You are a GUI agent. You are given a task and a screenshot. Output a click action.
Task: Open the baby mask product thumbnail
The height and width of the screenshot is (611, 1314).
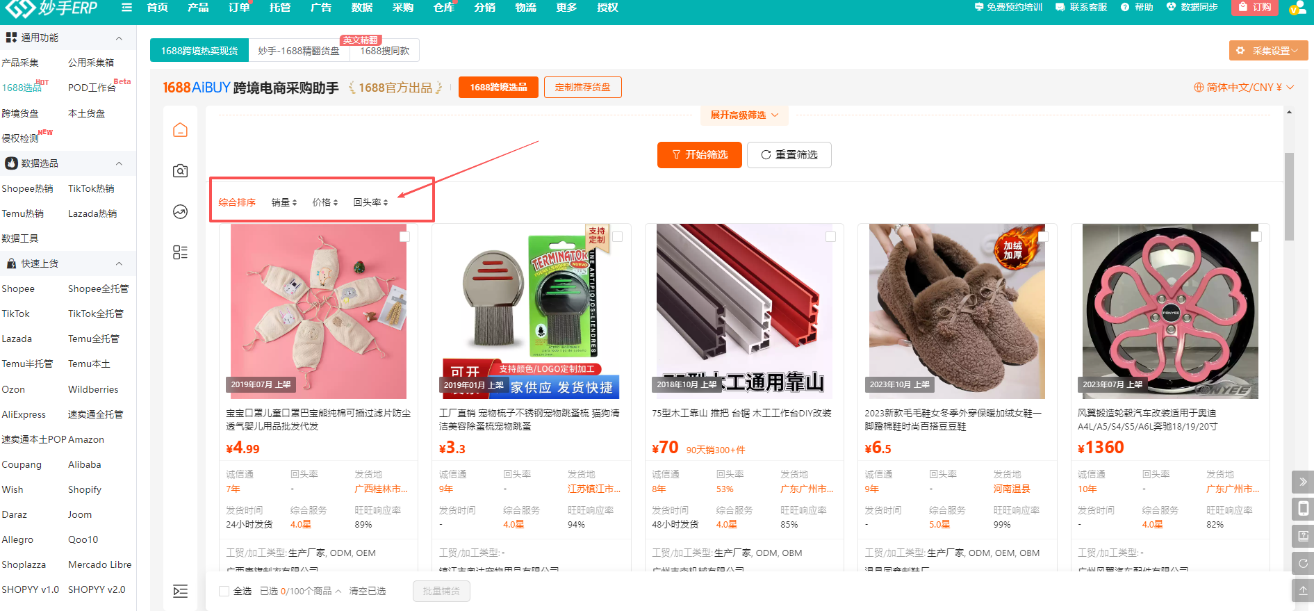pyautogui.click(x=318, y=311)
